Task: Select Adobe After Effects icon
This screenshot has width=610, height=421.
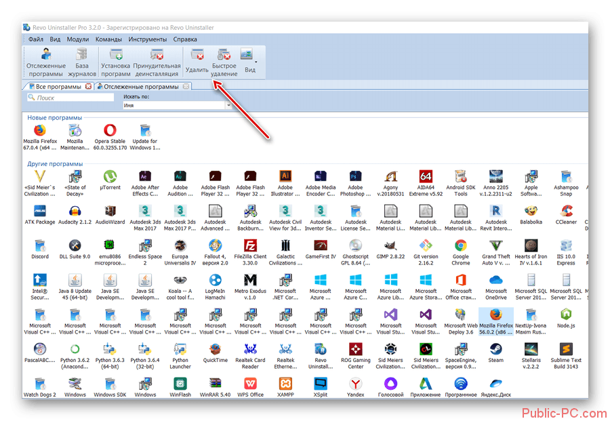Action: click(145, 183)
